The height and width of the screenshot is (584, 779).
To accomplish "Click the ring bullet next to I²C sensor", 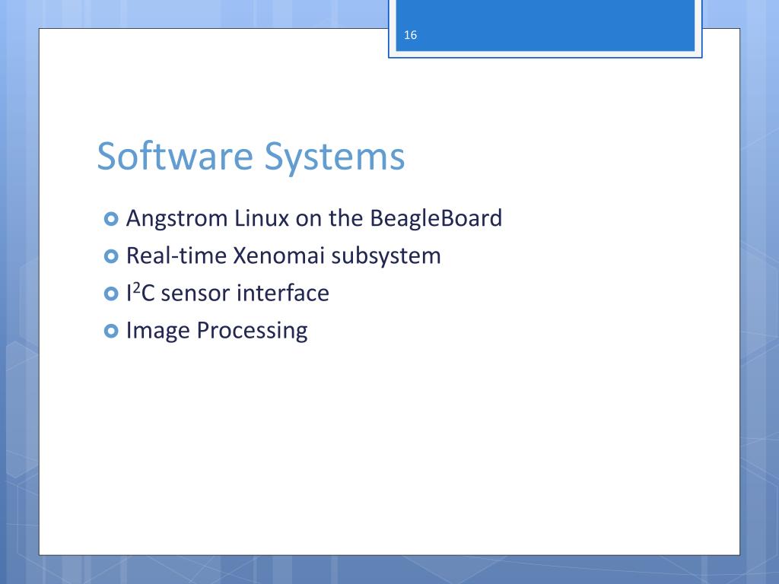I will tap(111, 294).
